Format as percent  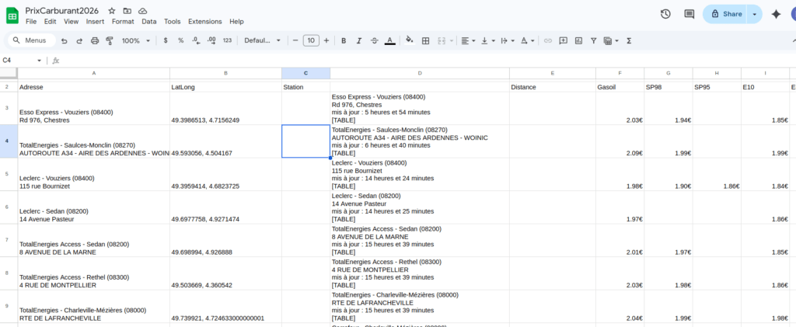[180, 40]
